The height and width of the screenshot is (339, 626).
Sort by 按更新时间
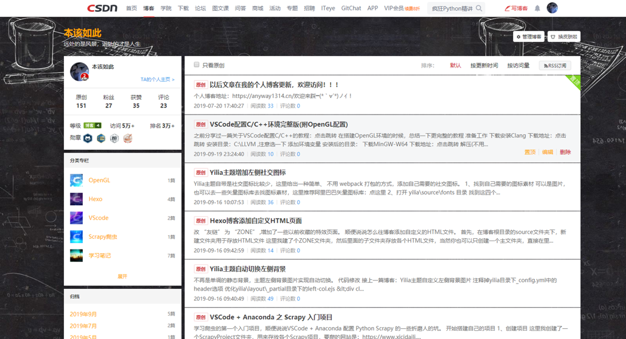coord(484,66)
